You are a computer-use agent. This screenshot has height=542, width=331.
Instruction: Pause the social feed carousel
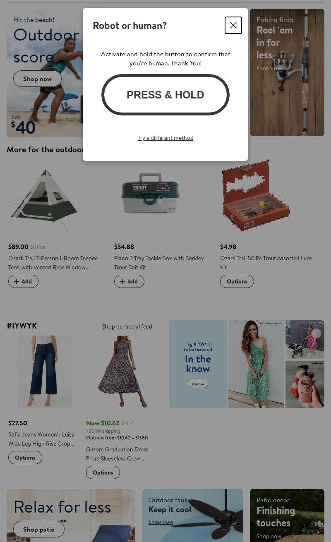316,333
